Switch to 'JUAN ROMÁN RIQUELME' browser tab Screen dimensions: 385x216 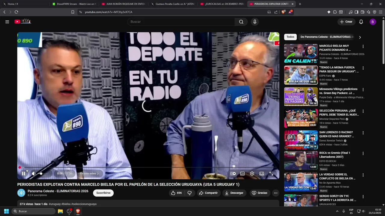click(123, 4)
